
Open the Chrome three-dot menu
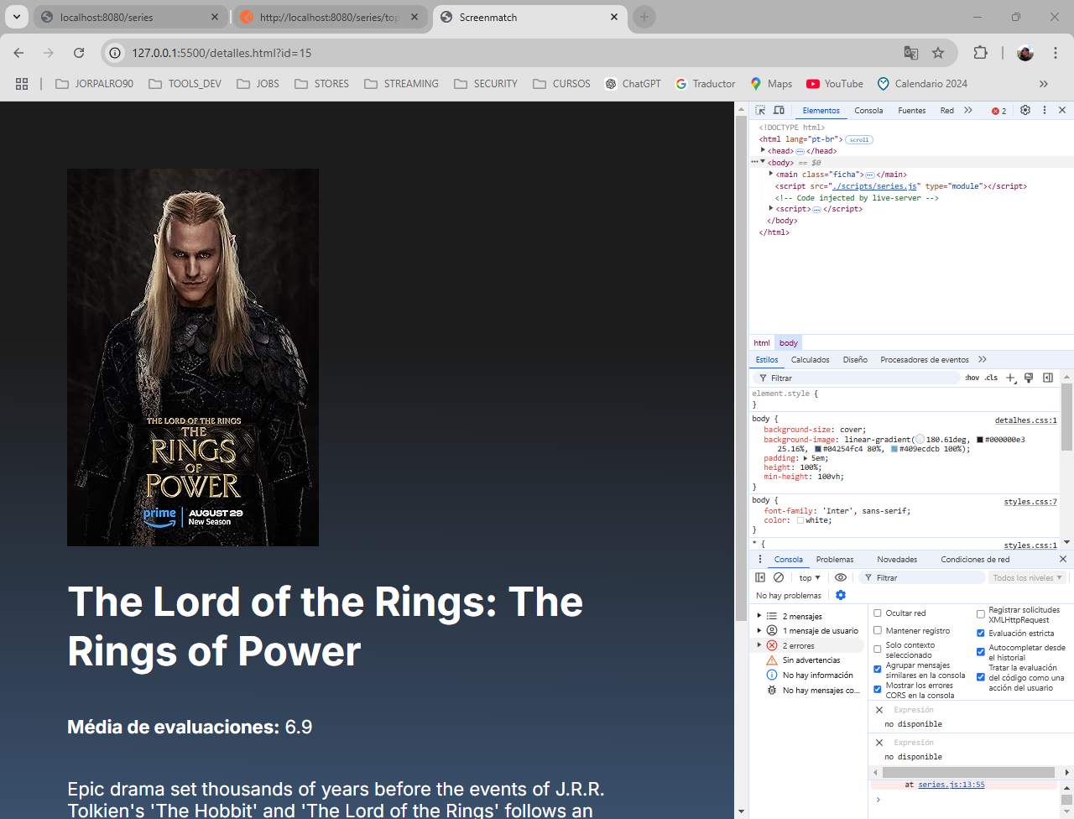coord(1055,53)
